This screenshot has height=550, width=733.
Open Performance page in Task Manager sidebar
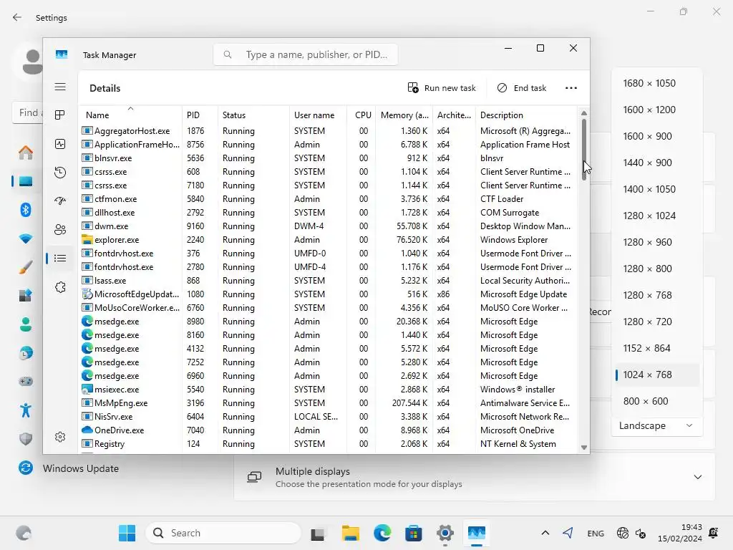[60, 144]
